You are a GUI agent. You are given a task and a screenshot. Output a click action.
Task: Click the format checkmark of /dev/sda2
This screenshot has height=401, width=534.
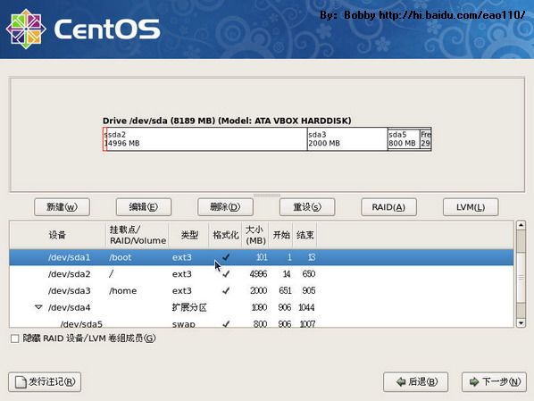(225, 274)
